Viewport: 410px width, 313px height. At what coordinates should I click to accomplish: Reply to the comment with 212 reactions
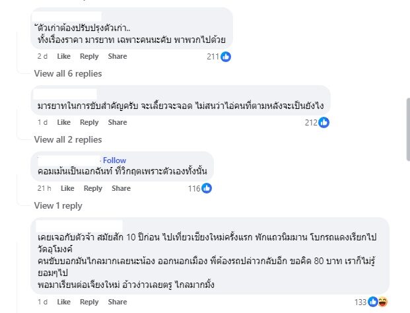tap(89, 122)
